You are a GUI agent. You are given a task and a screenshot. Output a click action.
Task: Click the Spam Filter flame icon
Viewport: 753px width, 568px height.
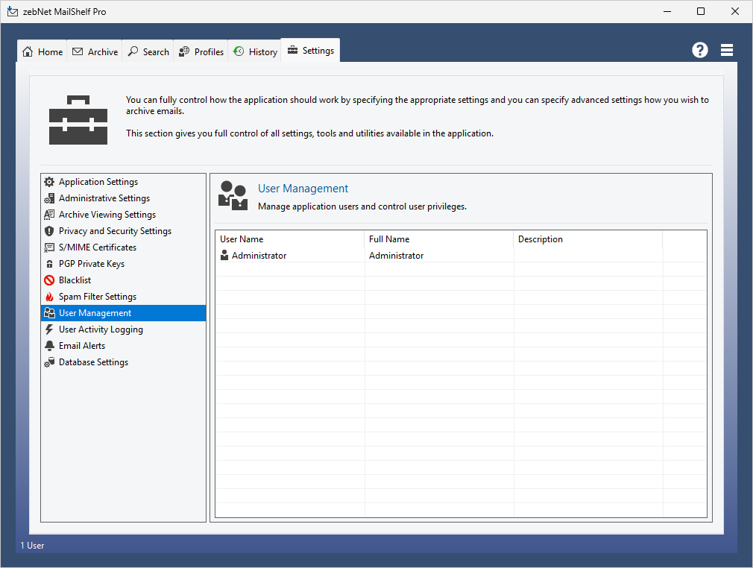(49, 297)
